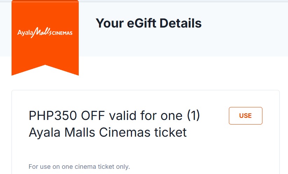Click the word "CINEMAS" in the logo
This screenshot has width=288, height=174.
pos(62,33)
